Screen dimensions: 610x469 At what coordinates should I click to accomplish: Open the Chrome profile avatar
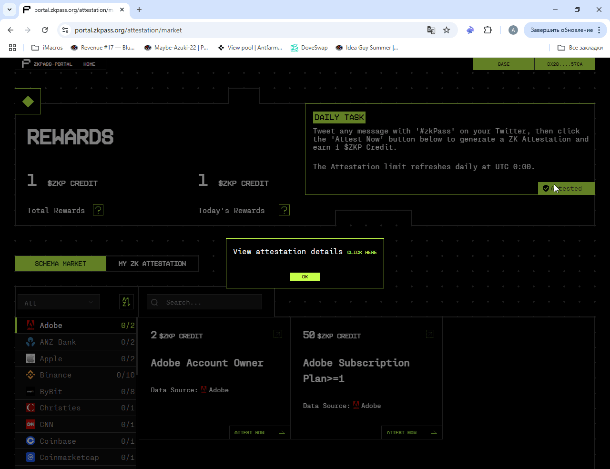[513, 30]
